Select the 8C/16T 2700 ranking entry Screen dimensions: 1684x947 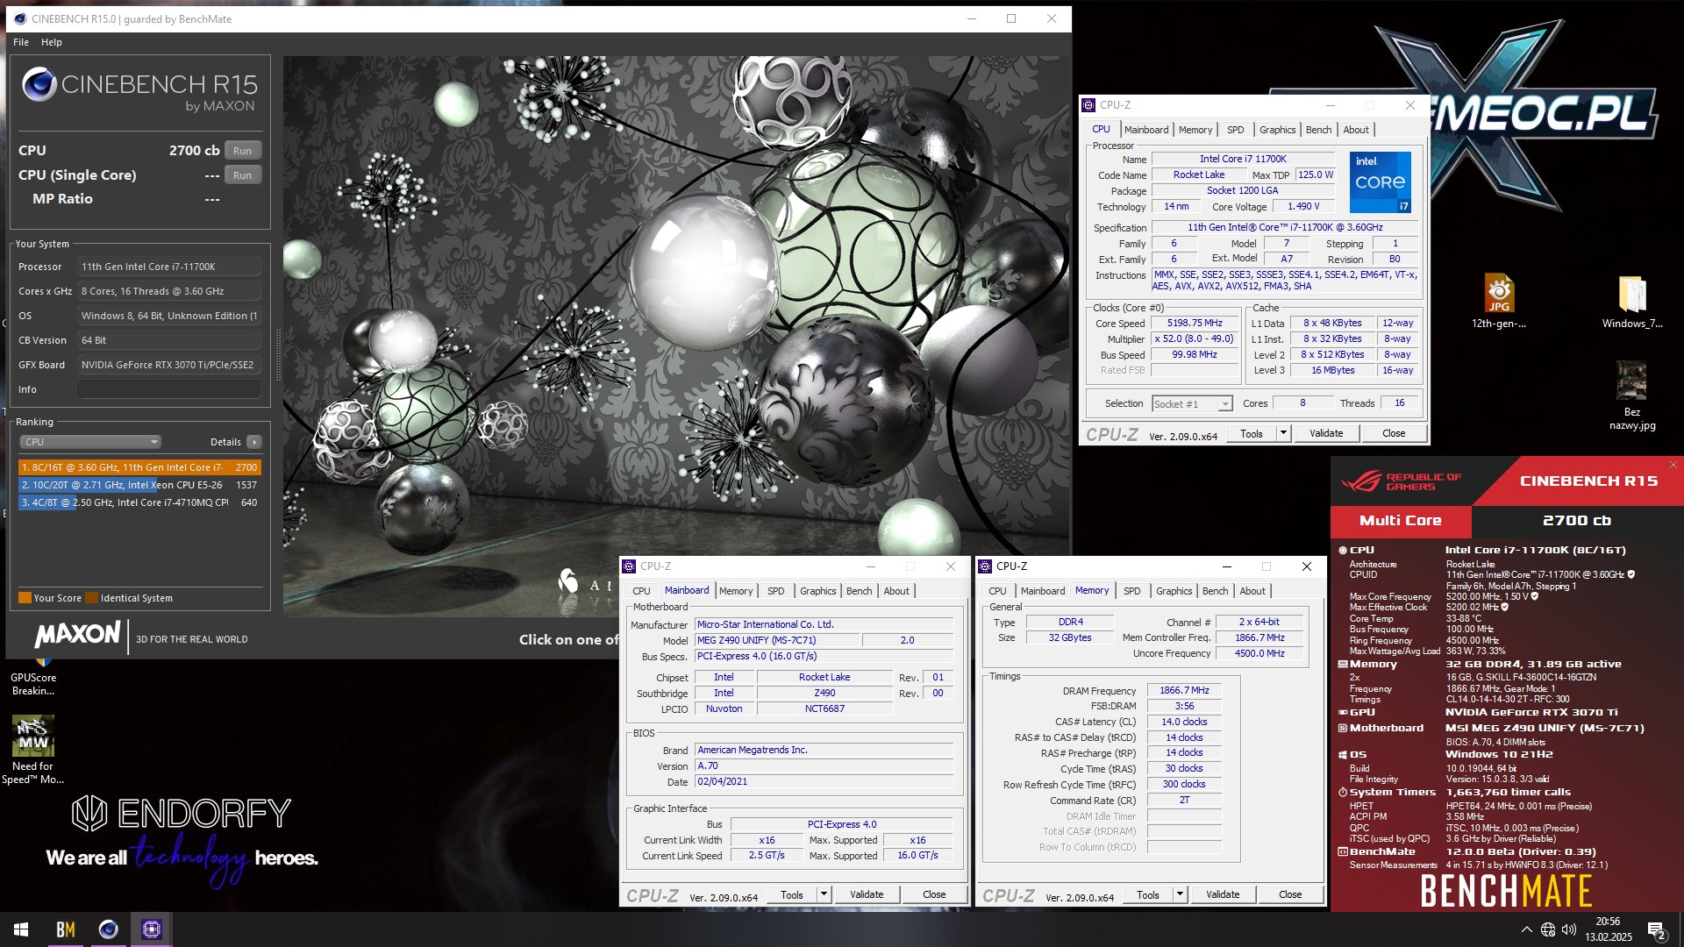tap(139, 467)
